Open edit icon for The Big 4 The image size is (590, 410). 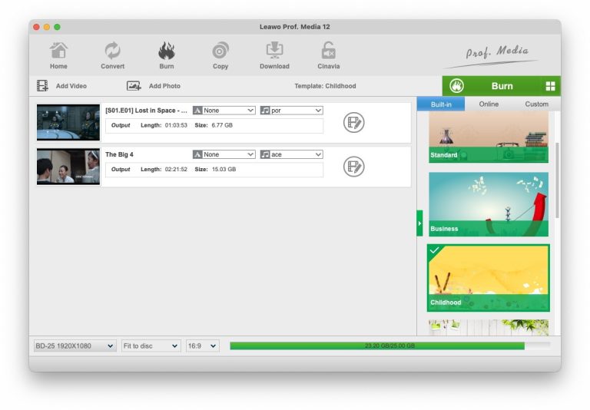click(x=353, y=167)
